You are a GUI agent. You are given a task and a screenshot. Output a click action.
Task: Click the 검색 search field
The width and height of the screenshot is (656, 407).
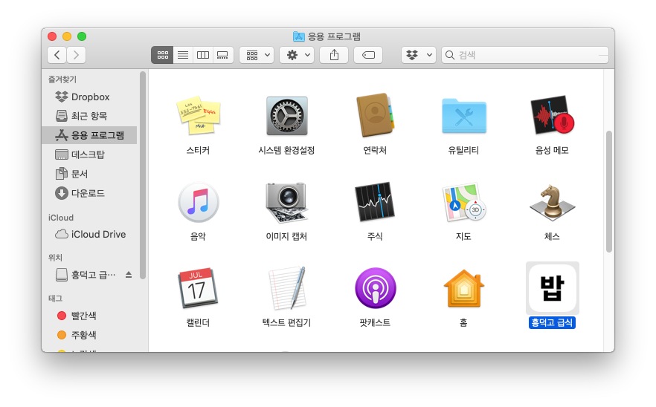click(x=525, y=55)
